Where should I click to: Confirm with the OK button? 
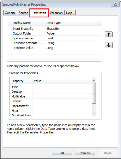tap(62, 153)
